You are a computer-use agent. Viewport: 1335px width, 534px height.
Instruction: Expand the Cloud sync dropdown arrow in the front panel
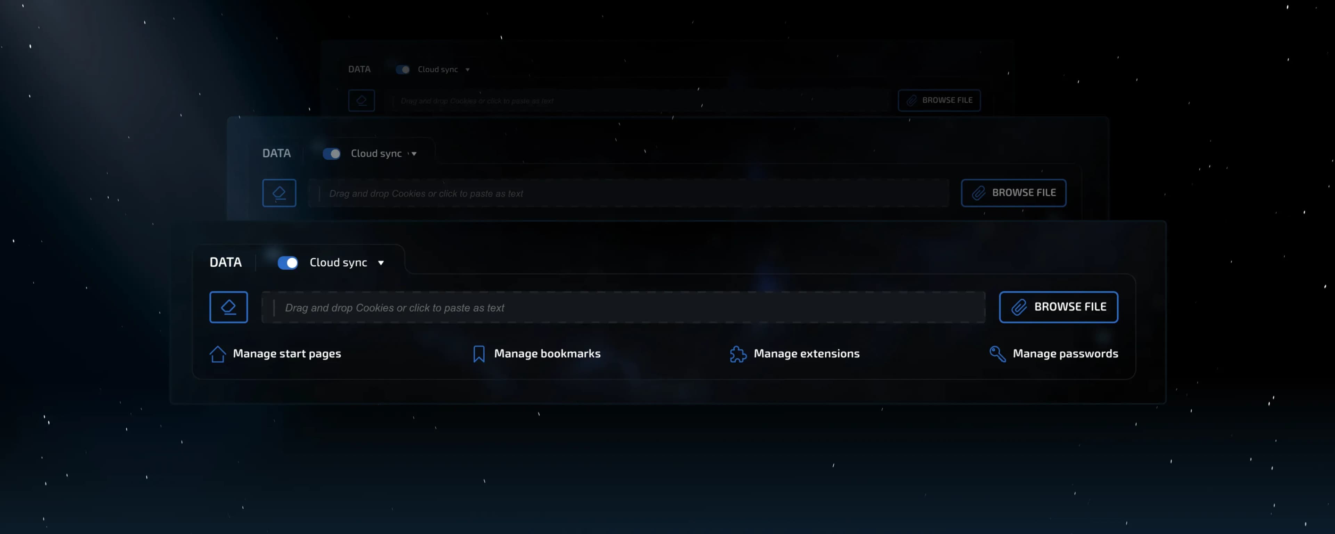click(381, 263)
